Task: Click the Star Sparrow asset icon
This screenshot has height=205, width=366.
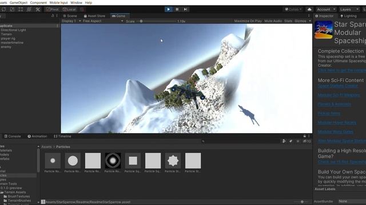Action: coord(324,30)
